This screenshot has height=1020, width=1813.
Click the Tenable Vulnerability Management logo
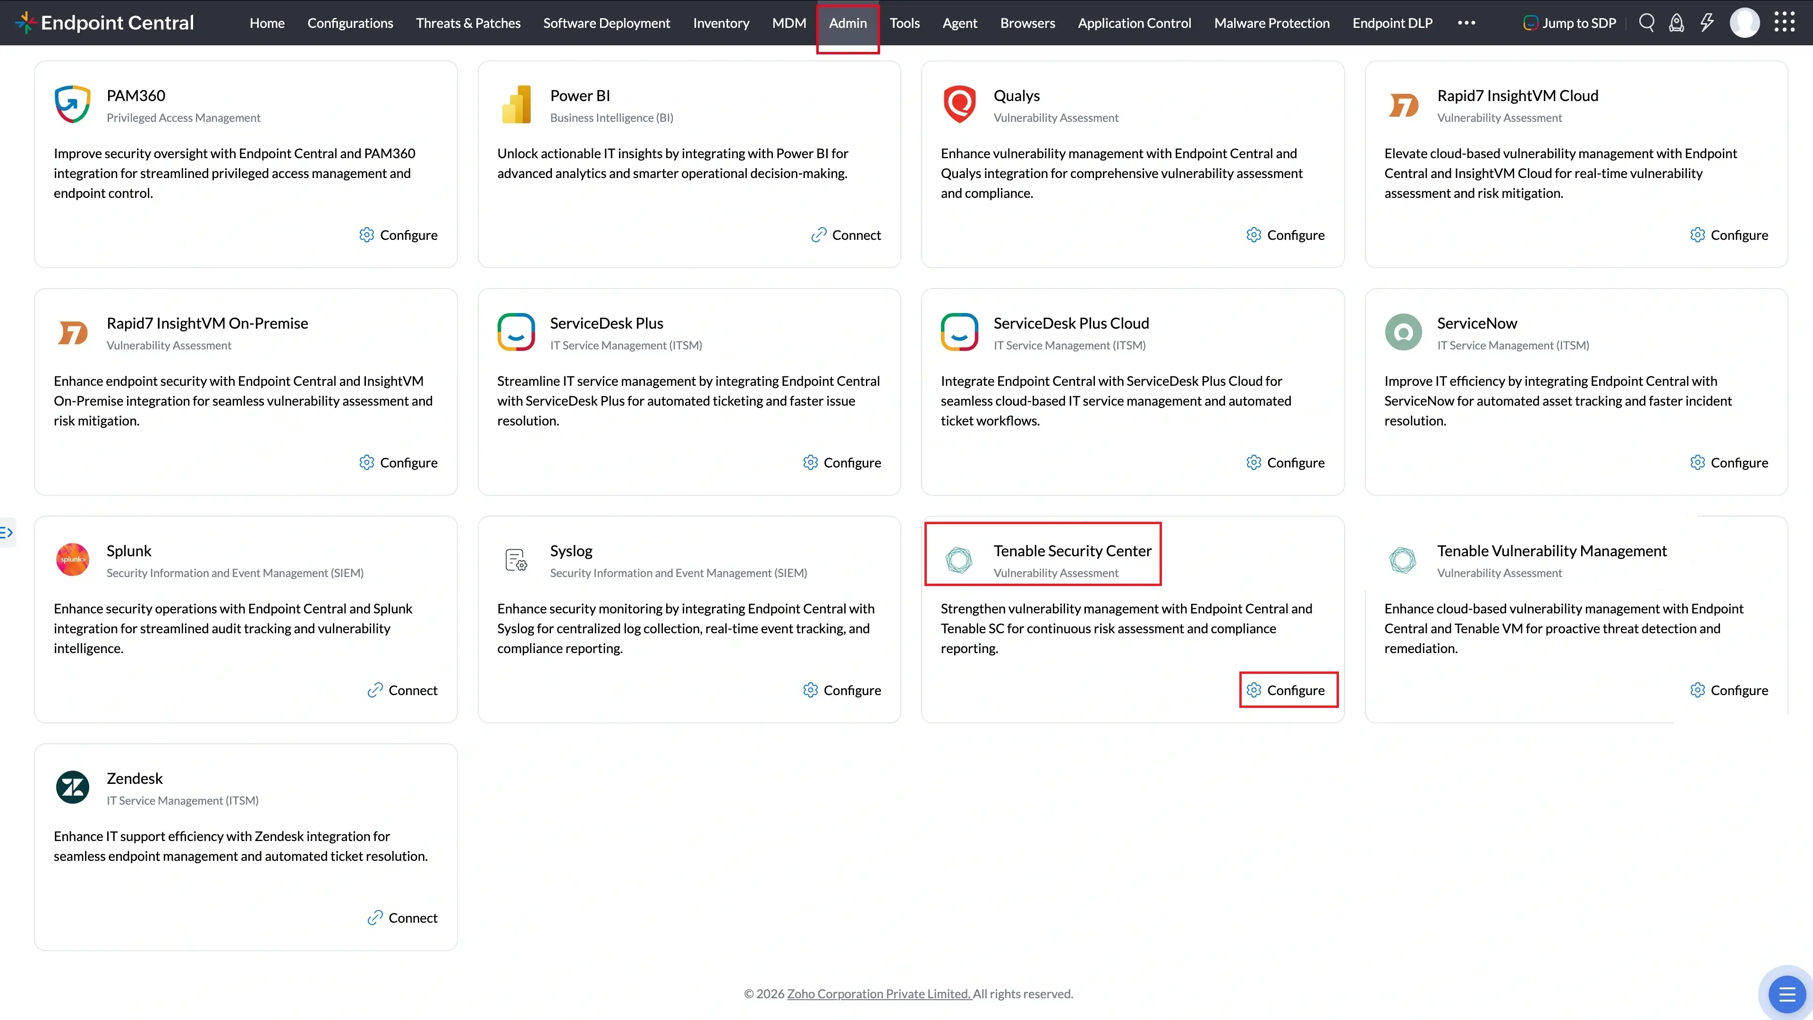point(1403,561)
